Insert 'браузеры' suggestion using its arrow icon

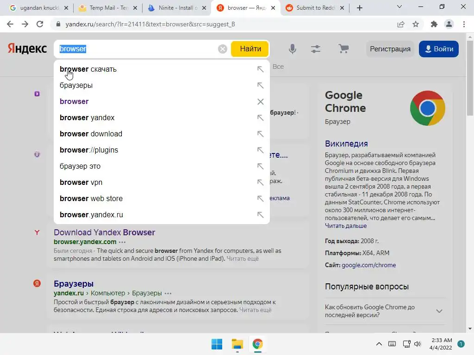point(260,86)
